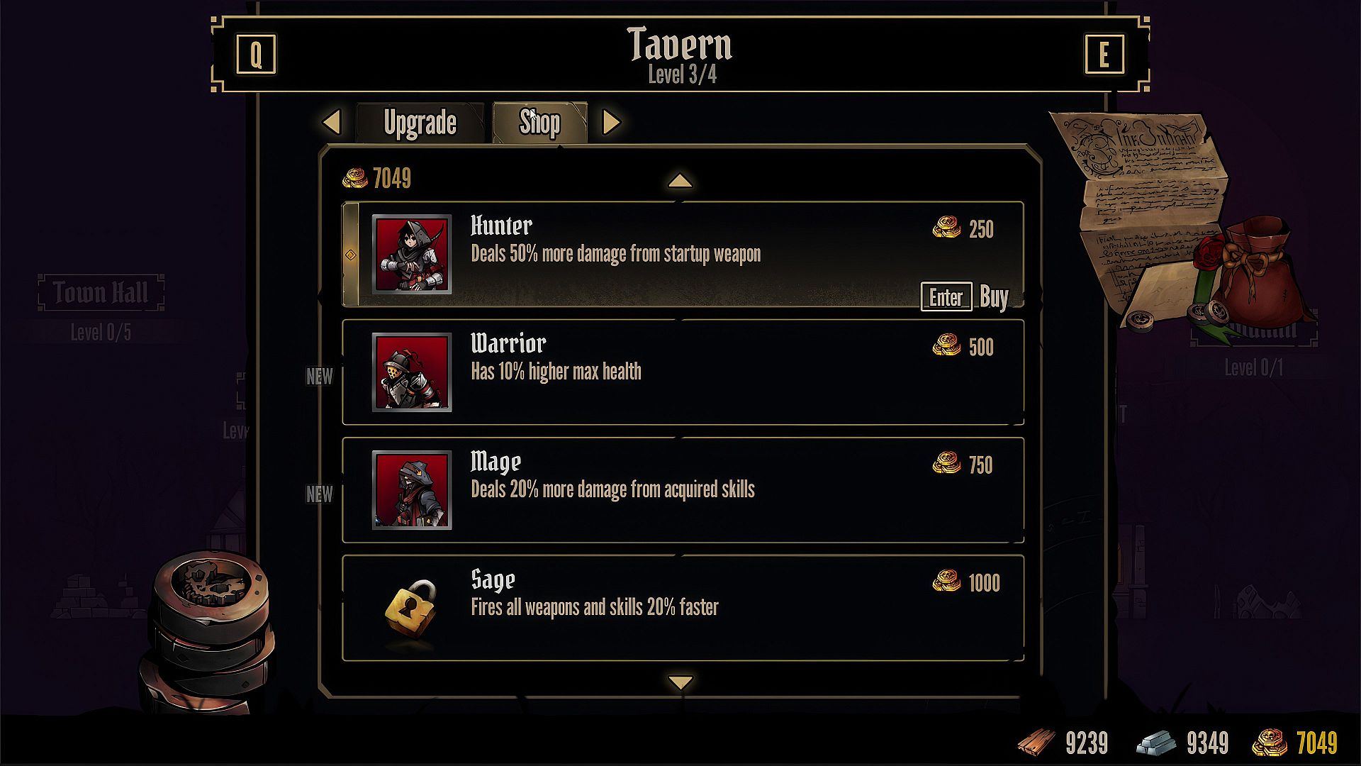Click the wood resource icon in bottom bar
Image resolution: width=1361 pixels, height=766 pixels.
coord(1036,743)
